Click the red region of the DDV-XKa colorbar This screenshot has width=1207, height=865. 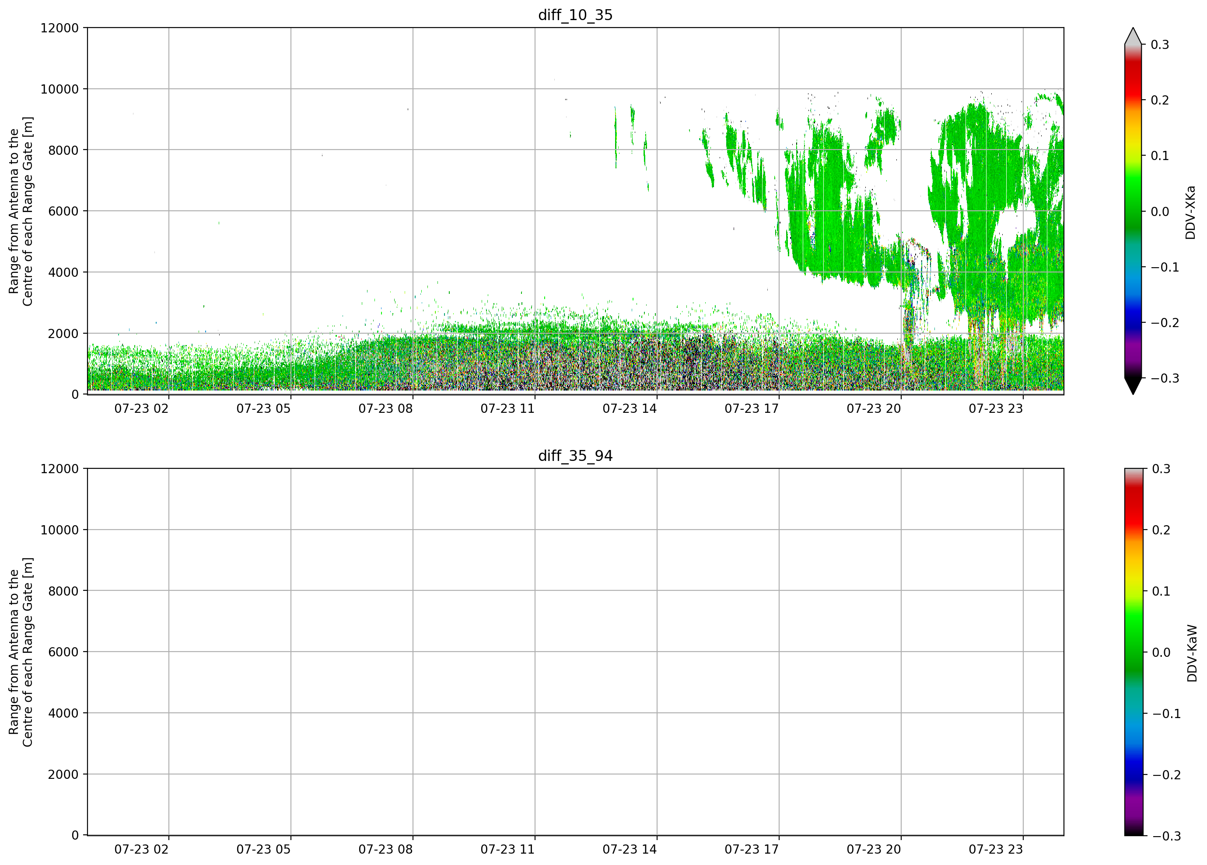[1133, 80]
